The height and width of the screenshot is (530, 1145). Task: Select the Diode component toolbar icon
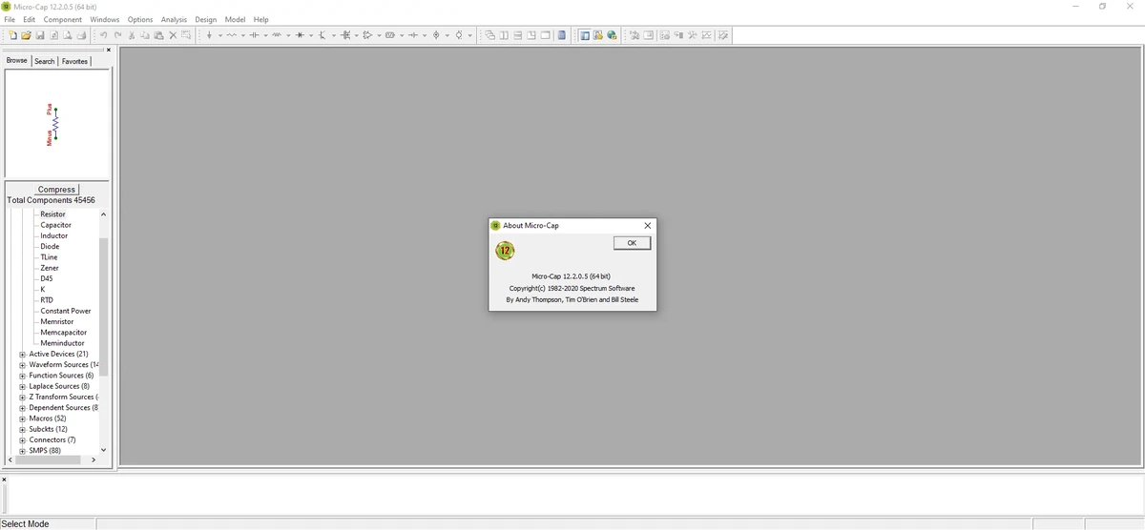pos(300,35)
